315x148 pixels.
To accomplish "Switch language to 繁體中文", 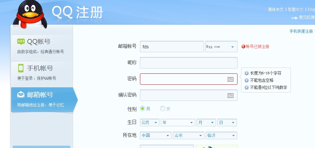I will pyautogui.click(x=295, y=9).
